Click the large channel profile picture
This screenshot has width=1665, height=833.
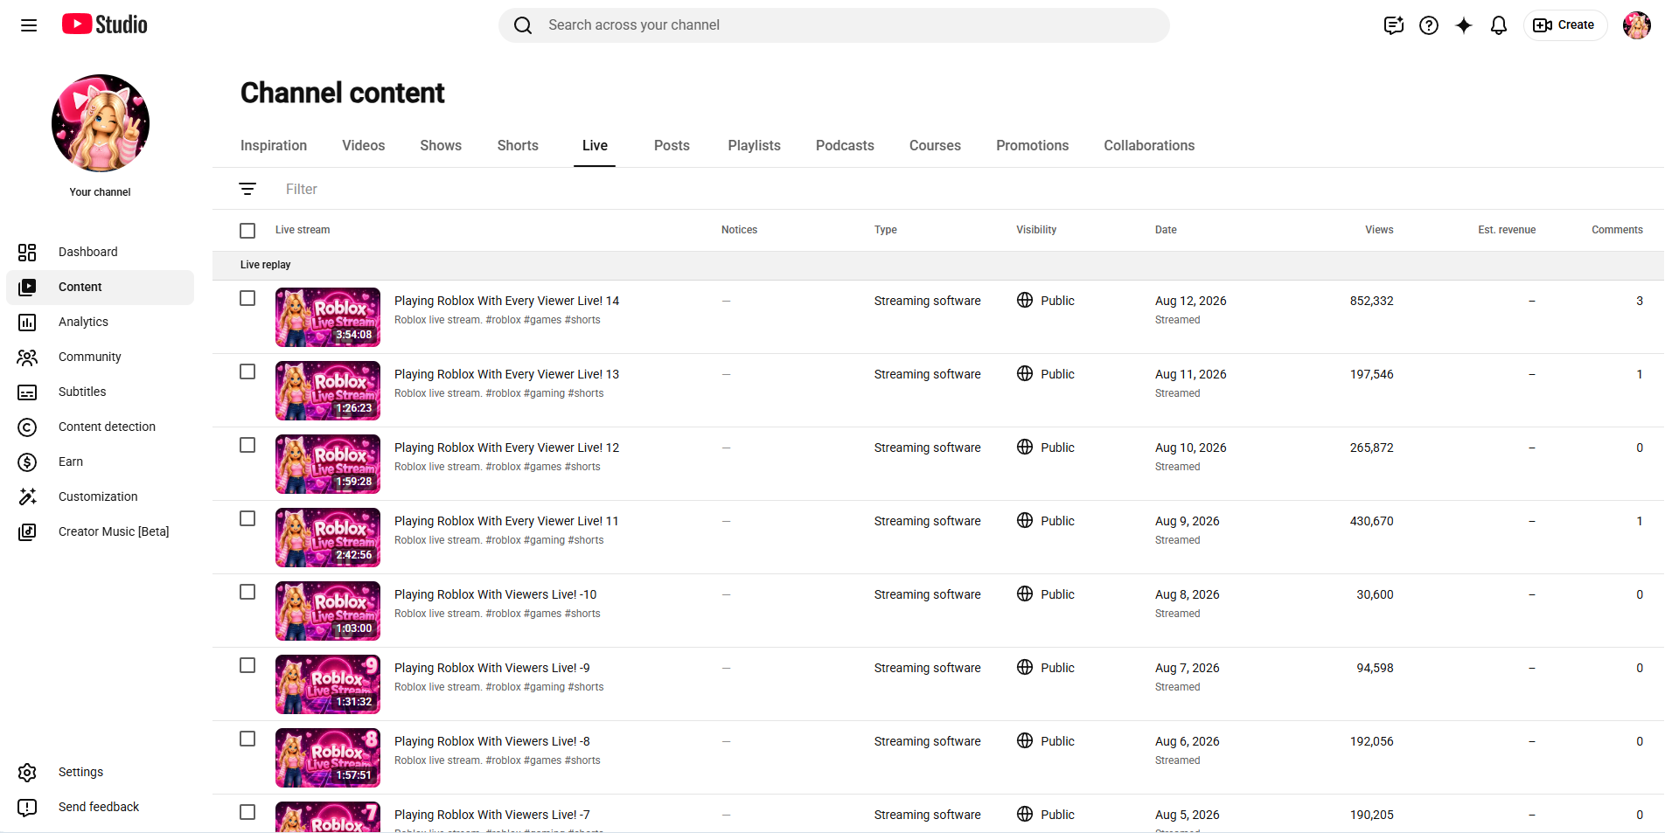[101, 123]
